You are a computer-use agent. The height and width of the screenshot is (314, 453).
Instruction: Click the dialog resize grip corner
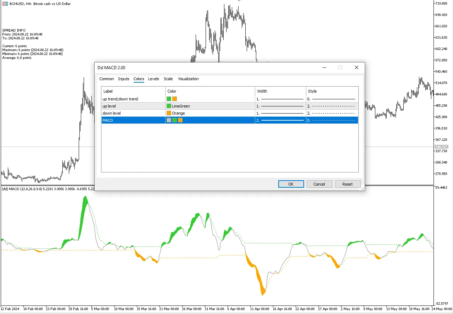[x=363, y=189]
